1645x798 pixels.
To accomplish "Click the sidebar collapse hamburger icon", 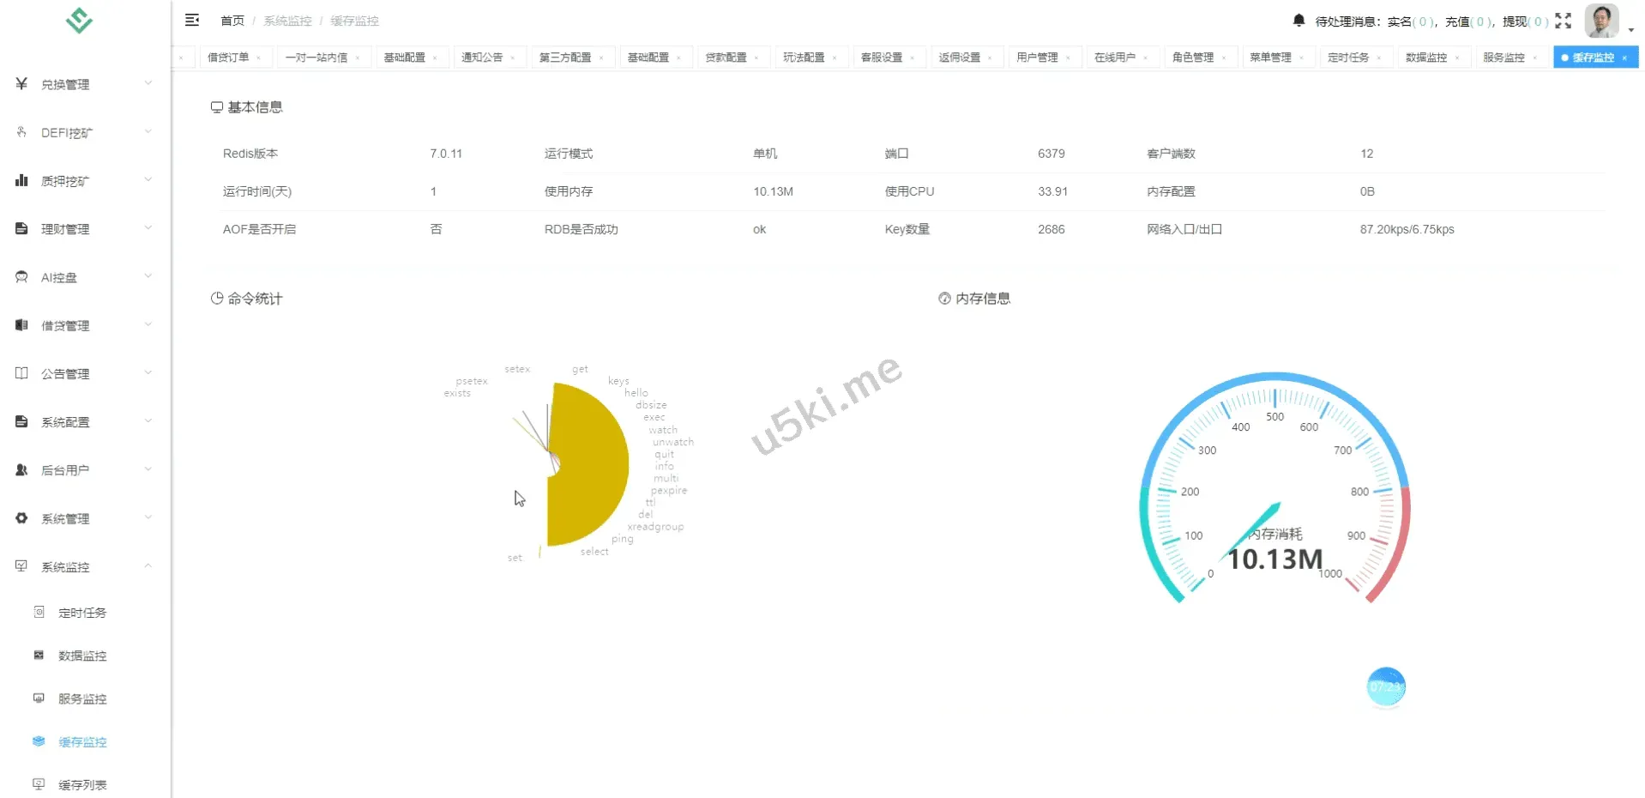I will [x=192, y=20].
